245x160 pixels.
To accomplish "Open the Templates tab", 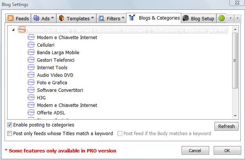I will [x=76, y=18].
